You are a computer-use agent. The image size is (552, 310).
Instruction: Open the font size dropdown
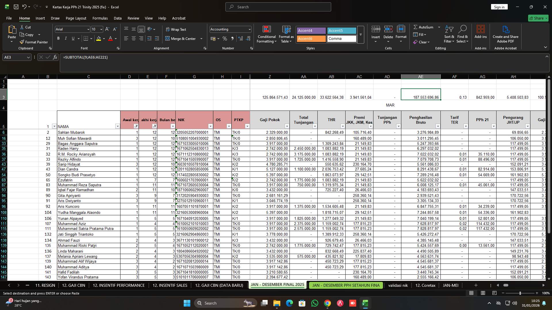(101, 29)
